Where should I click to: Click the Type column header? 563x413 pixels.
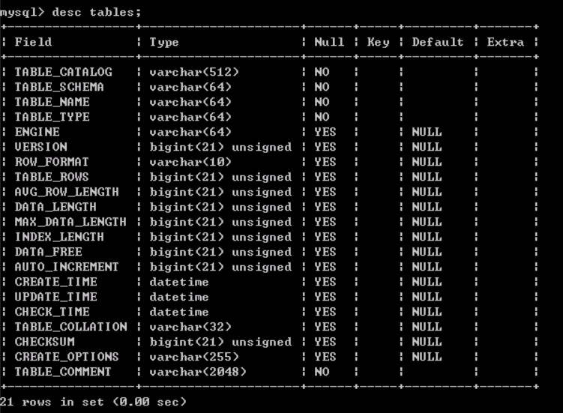164,43
